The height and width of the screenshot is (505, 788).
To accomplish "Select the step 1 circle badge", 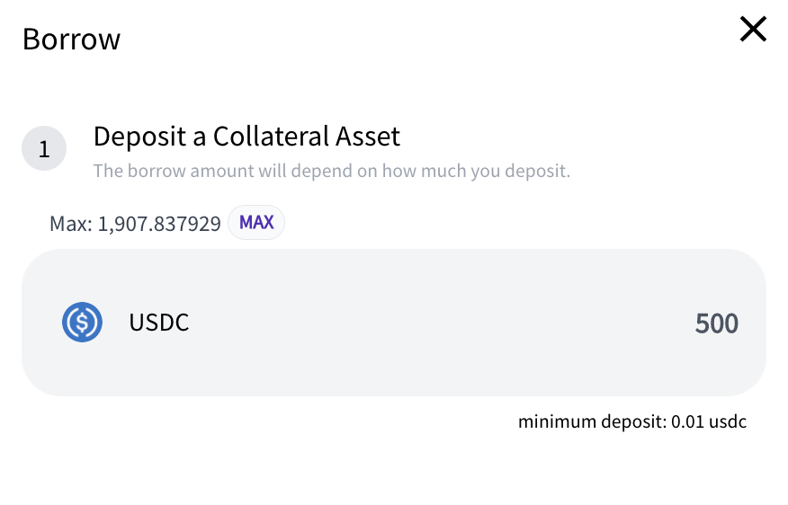I will 44,148.
